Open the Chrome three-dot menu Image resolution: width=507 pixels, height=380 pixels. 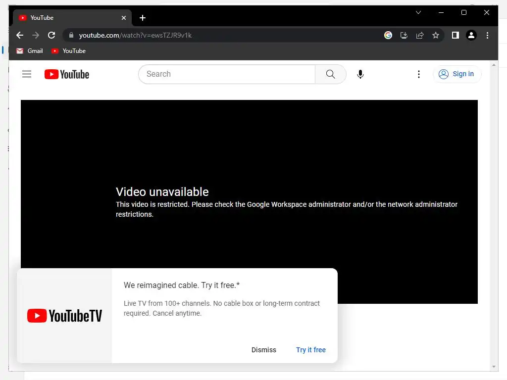point(487,35)
